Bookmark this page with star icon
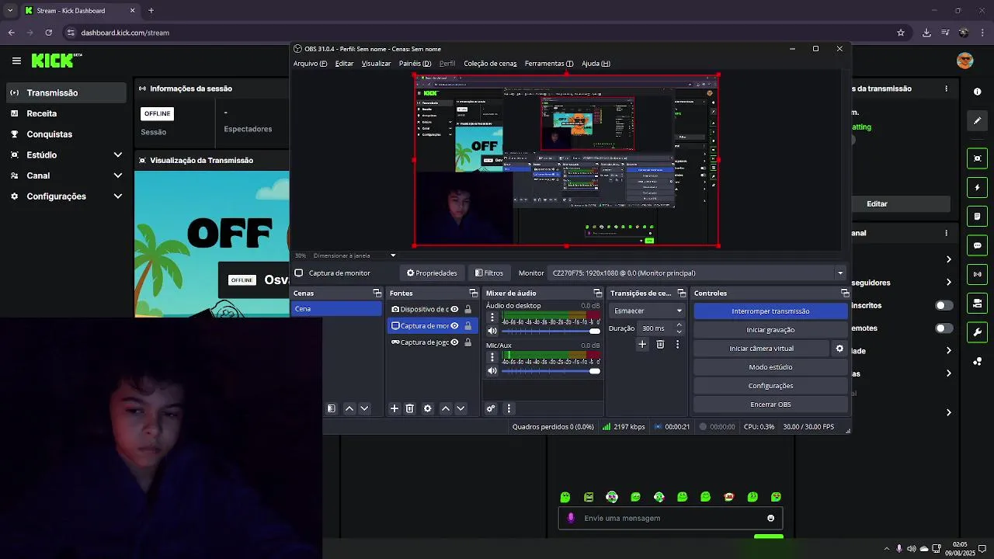This screenshot has height=559, width=994. click(901, 33)
